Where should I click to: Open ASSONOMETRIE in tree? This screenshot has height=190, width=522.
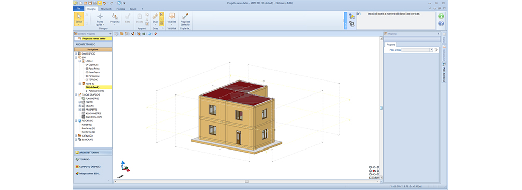click(x=93, y=113)
